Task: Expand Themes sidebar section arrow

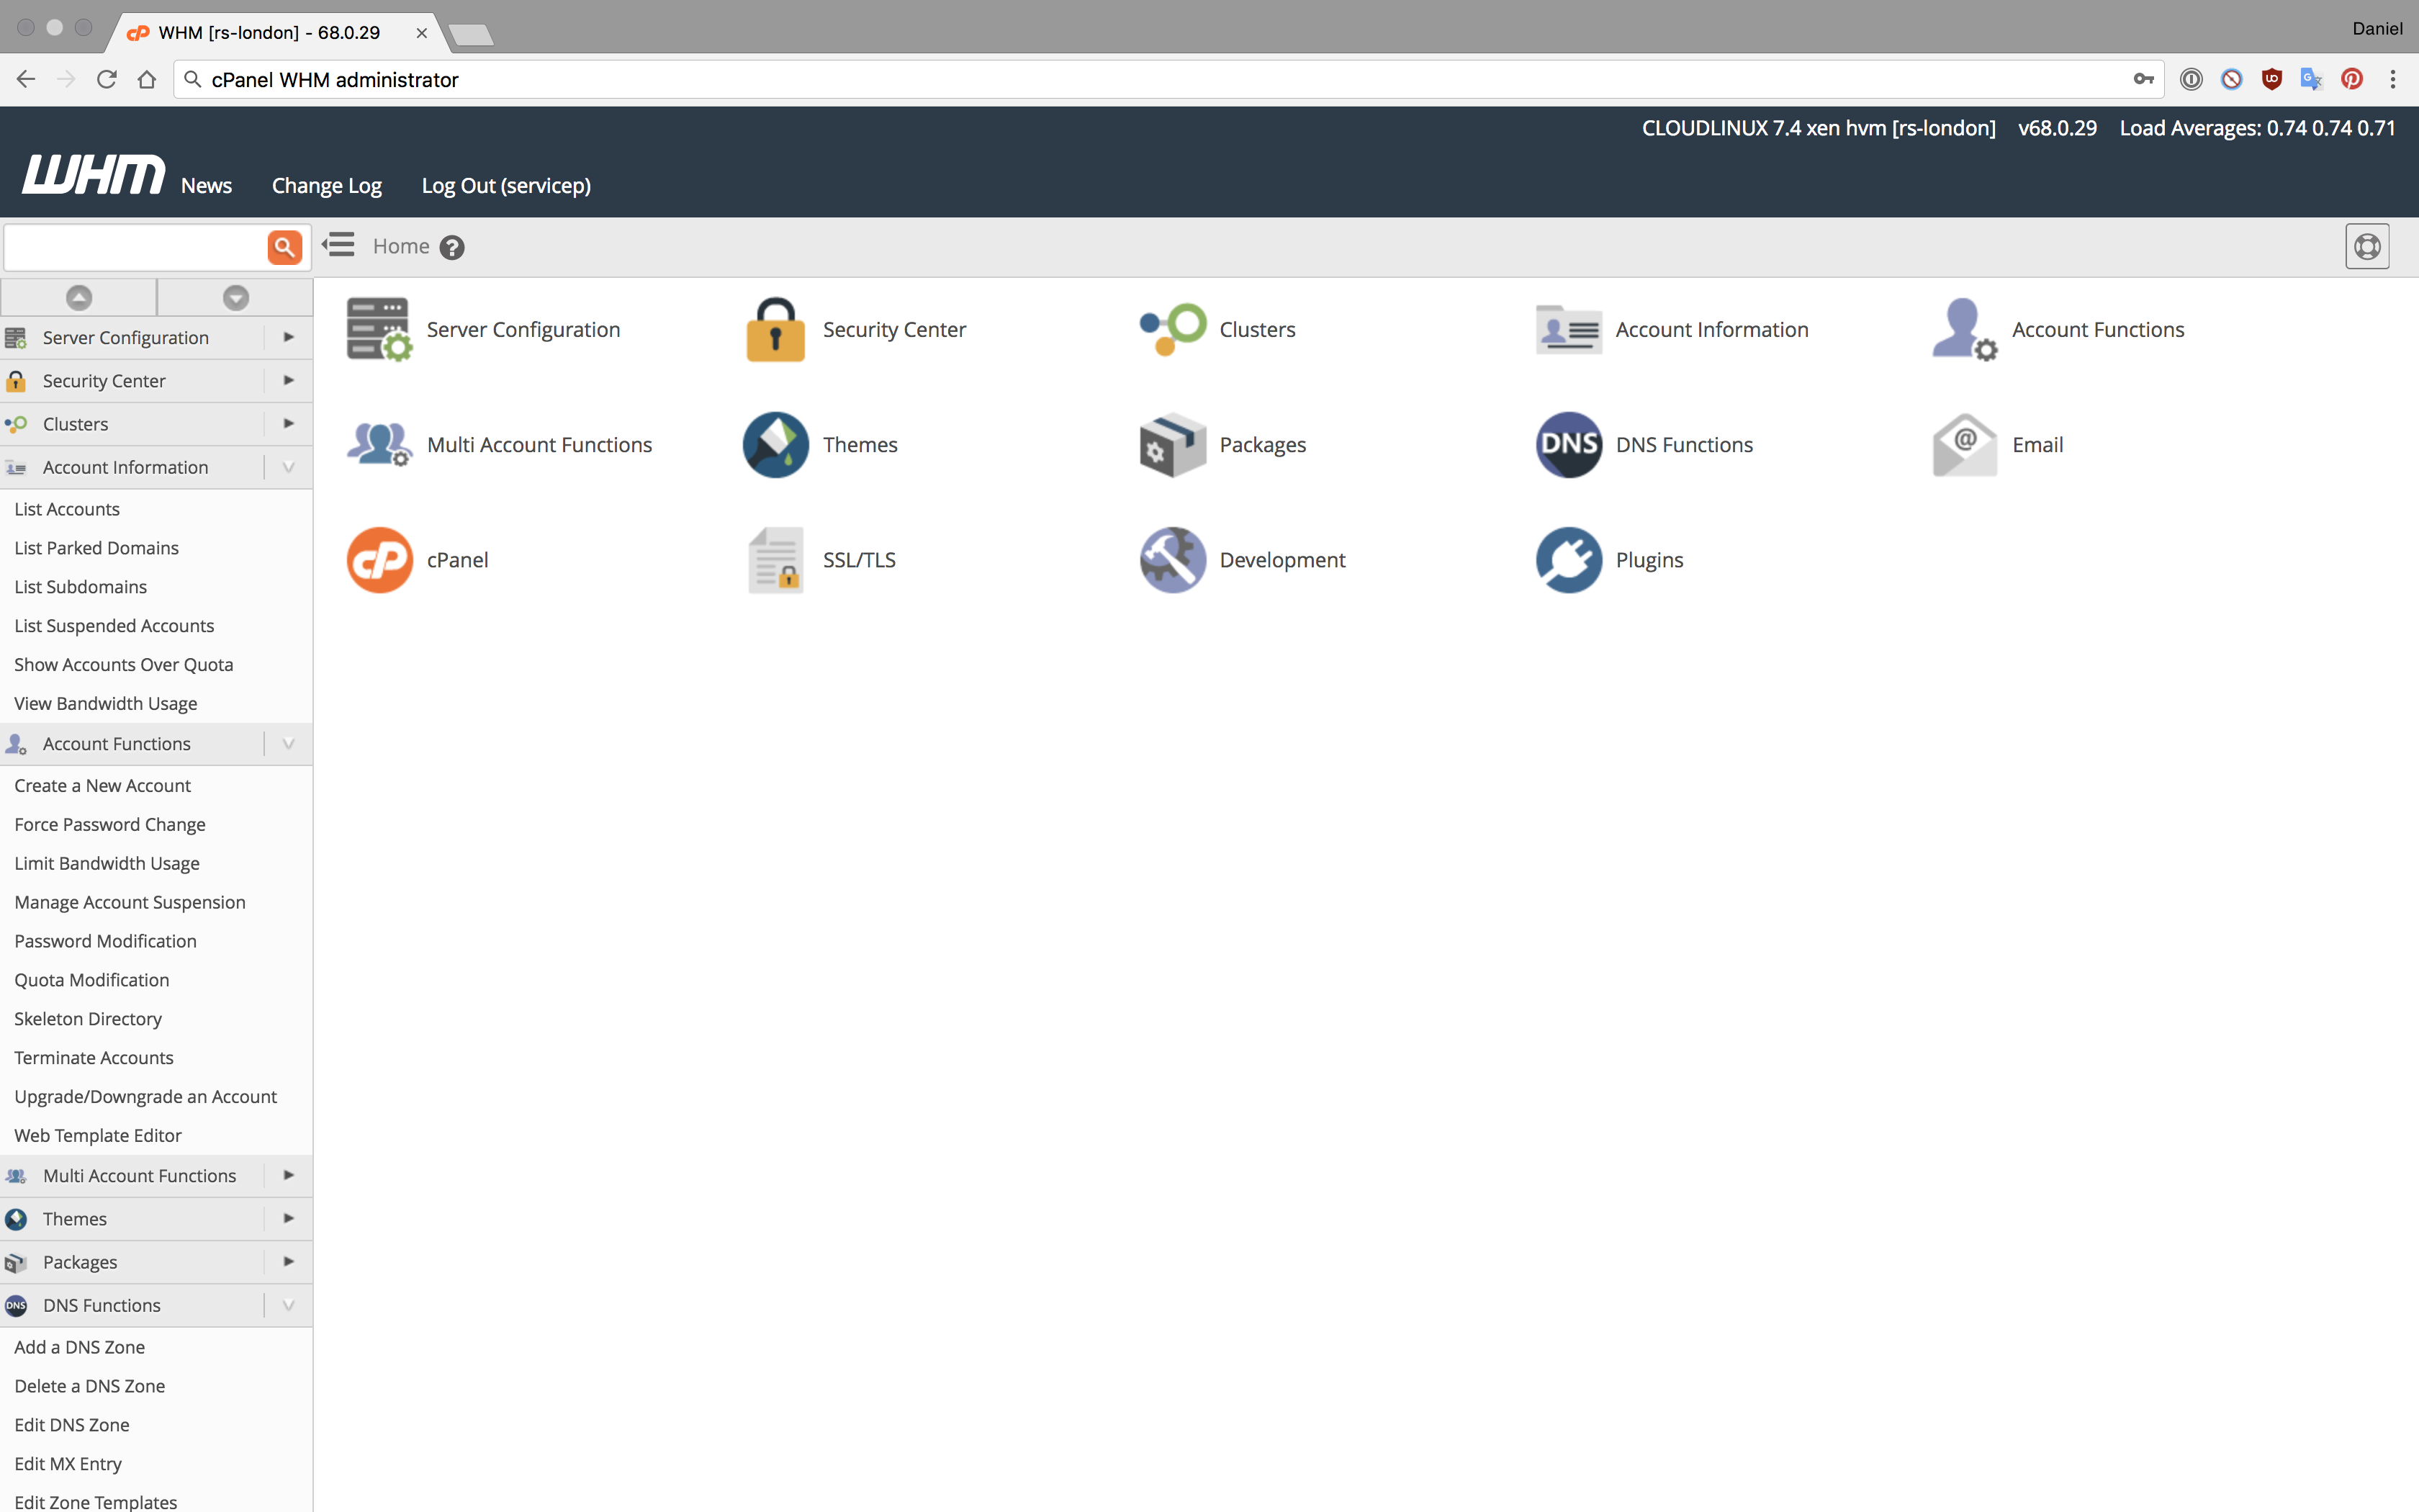Action: pyautogui.click(x=289, y=1218)
